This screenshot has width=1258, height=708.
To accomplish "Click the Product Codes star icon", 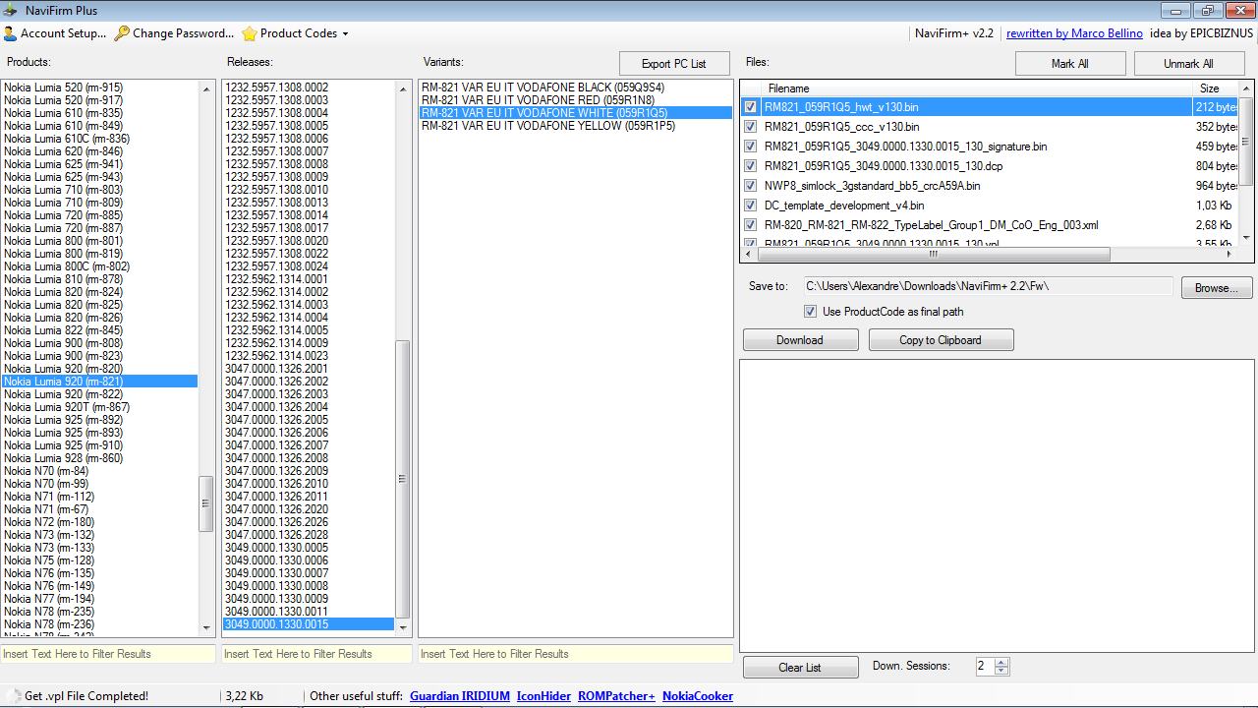I will [250, 33].
